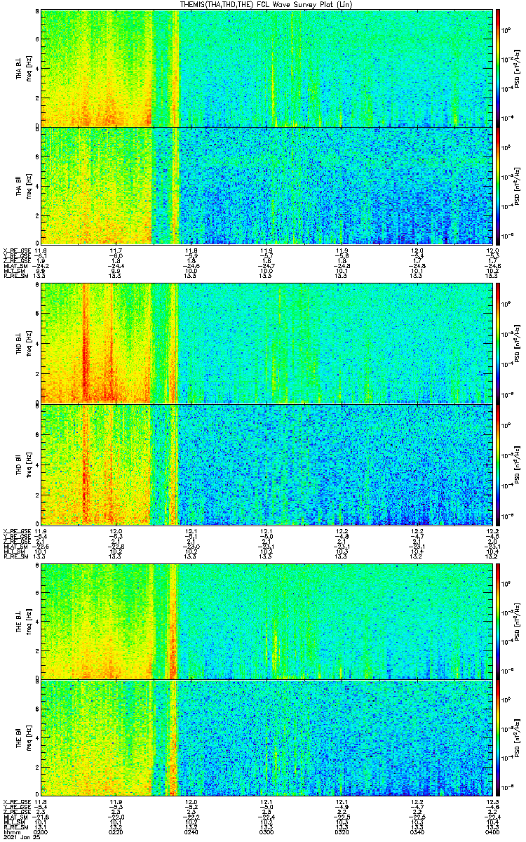
Task: Click X_RE_GSE row label below THE panels
Action: coord(15,801)
